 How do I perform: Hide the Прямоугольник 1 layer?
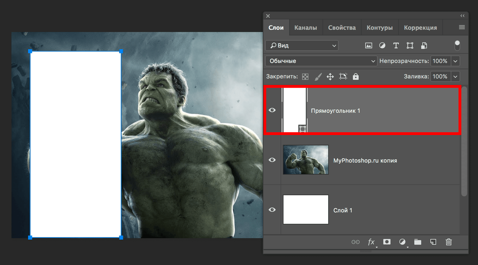[272, 110]
